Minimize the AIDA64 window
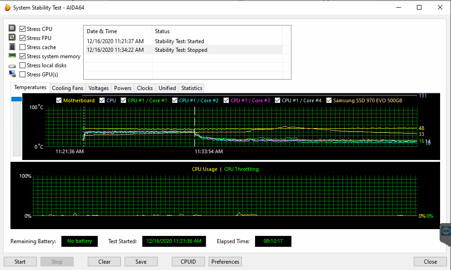Viewport: 451px width, 270px height. (x=399, y=7)
